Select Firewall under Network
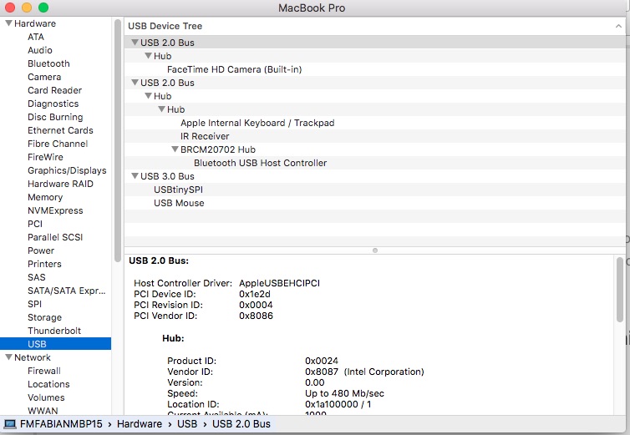The image size is (630, 435). tap(44, 371)
